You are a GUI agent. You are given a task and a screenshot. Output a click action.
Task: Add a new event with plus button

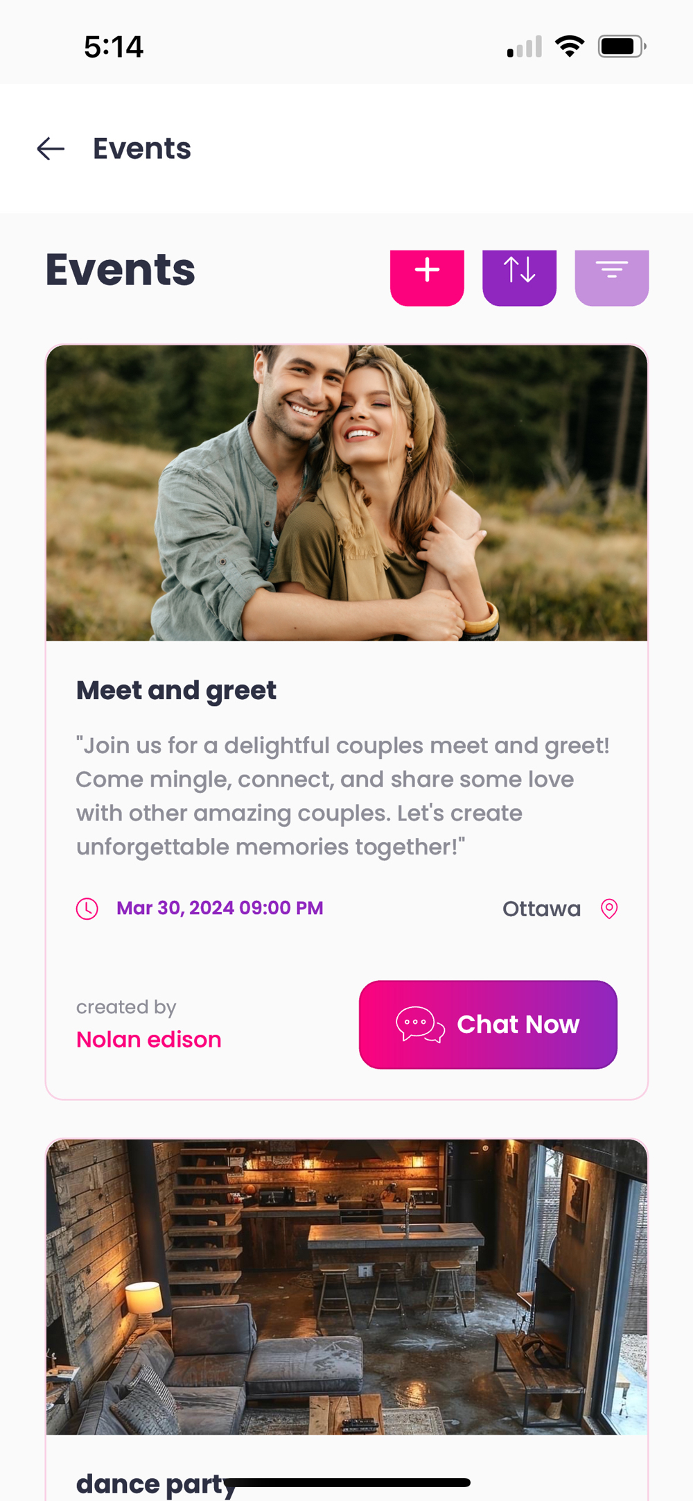(x=427, y=277)
